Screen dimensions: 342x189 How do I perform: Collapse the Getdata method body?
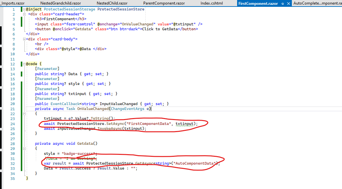24,148
